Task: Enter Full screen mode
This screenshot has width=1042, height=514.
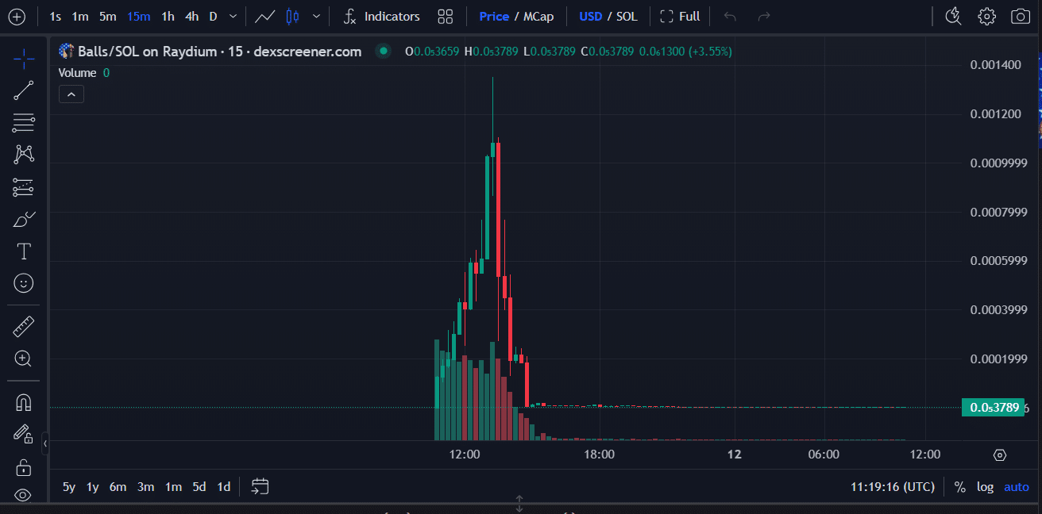Action: (680, 16)
